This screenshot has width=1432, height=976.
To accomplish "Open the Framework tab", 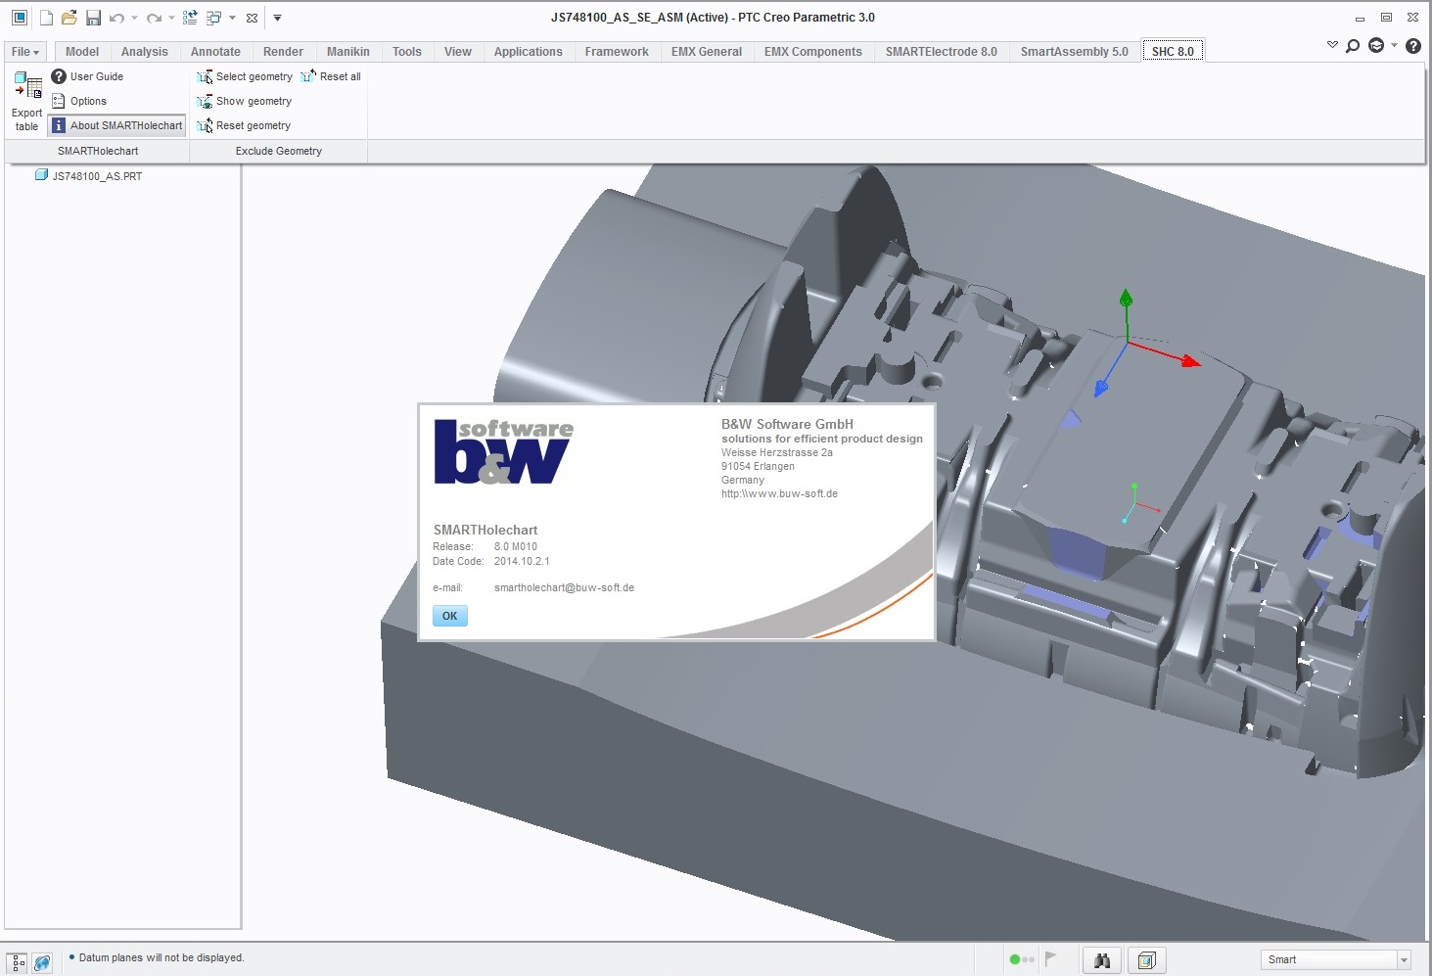I will (617, 52).
